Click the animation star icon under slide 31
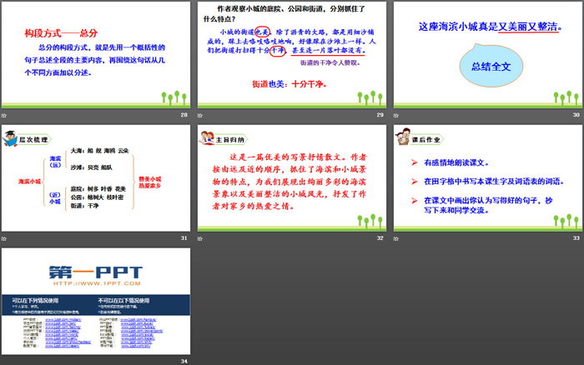This screenshot has height=365, width=584. pyautogui.click(x=3, y=238)
